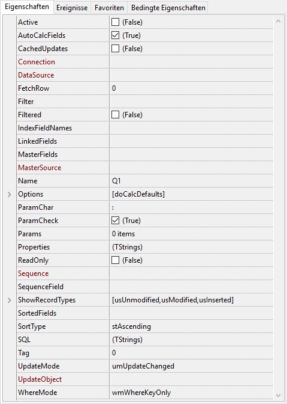
Task: Click the Connection property row
Action: (145, 62)
